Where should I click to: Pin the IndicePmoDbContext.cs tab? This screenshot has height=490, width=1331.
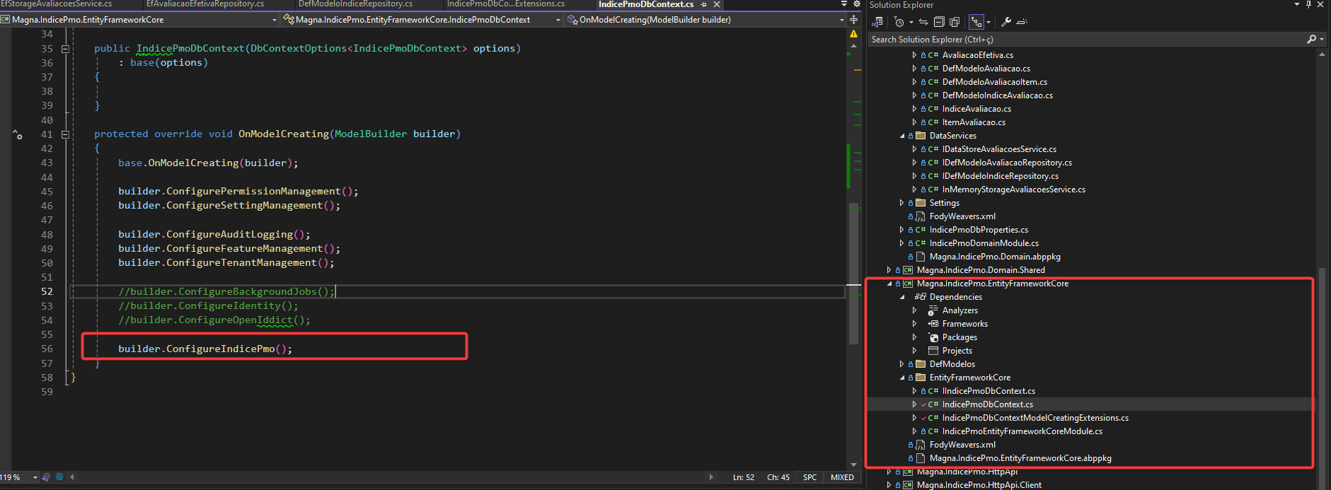(704, 4)
